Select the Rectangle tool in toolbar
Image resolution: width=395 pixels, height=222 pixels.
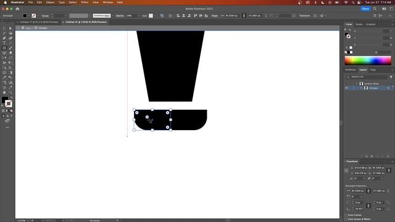point(4,48)
